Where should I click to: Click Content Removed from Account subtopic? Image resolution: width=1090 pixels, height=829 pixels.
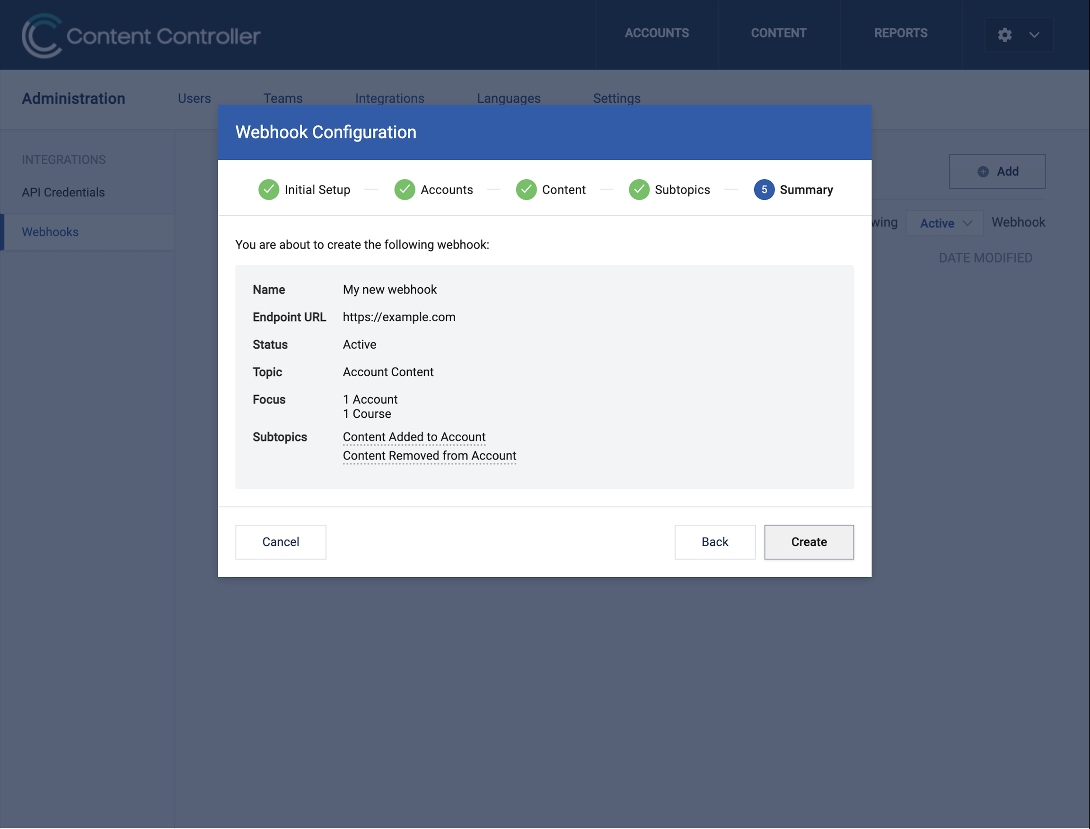pyautogui.click(x=429, y=456)
